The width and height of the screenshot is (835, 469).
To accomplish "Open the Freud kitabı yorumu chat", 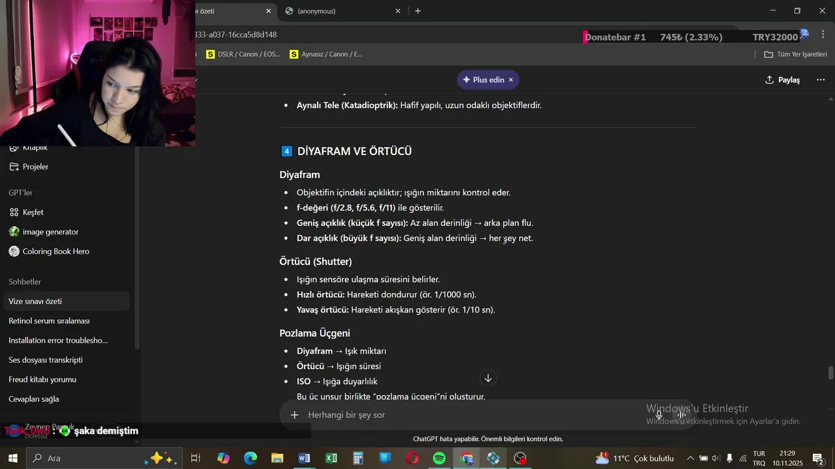I will 68,380.
